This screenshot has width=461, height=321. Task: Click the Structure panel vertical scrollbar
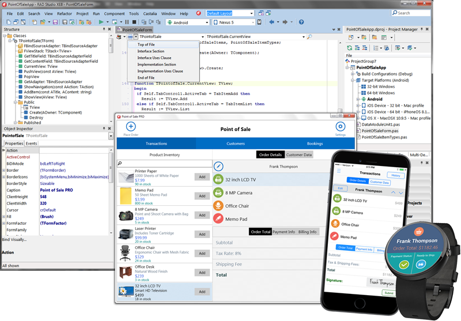111,78
